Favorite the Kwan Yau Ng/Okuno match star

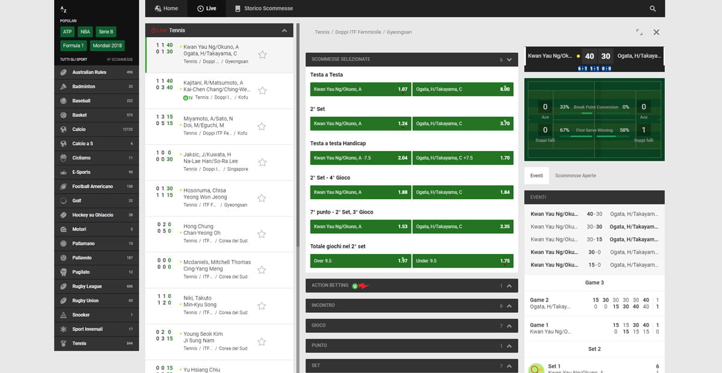pyautogui.click(x=262, y=55)
